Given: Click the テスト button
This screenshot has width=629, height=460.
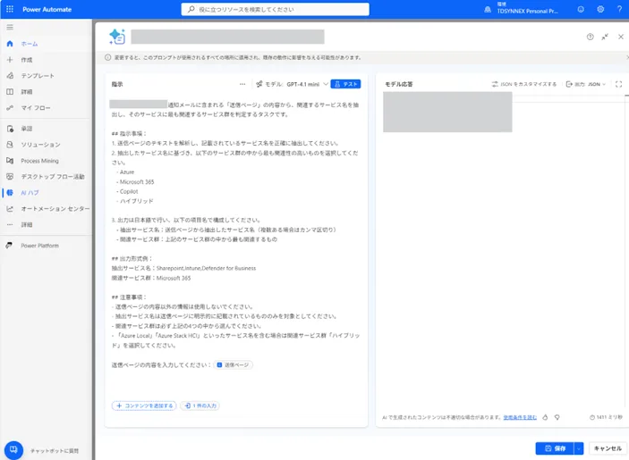Looking at the screenshot, I should coord(345,84).
